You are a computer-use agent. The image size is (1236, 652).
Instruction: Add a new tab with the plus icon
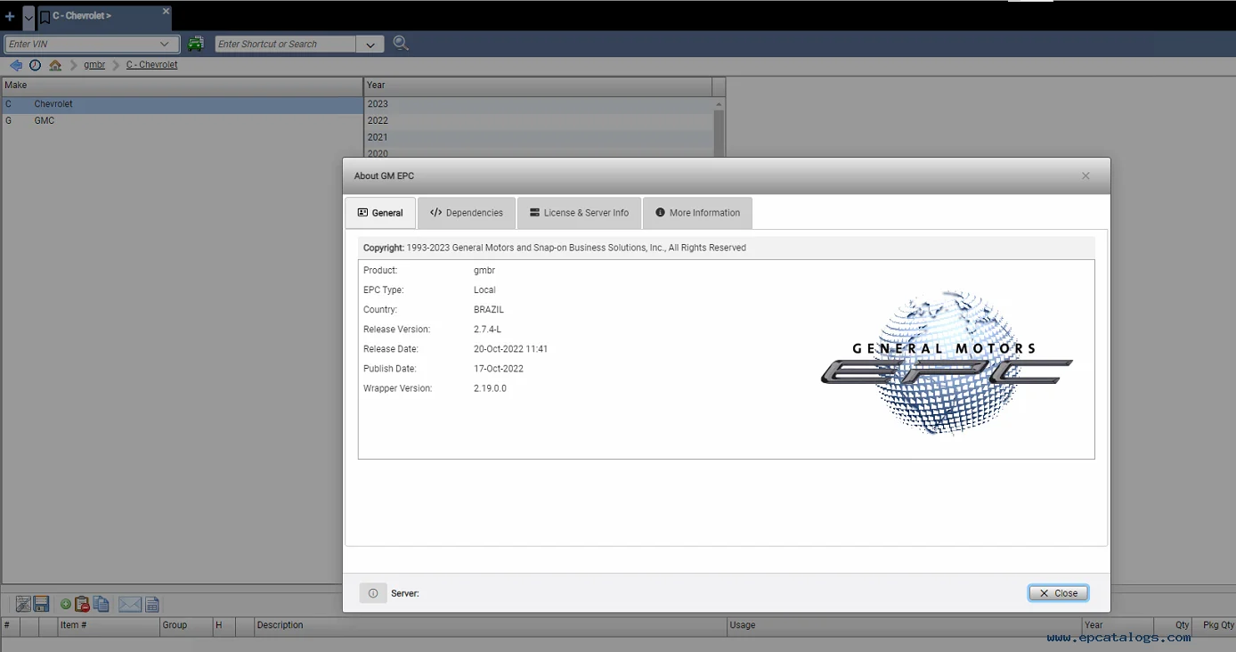tap(10, 17)
